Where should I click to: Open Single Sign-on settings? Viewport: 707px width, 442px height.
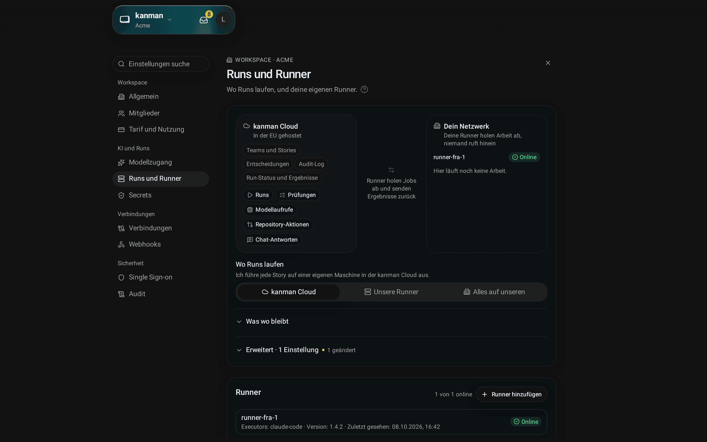(161, 277)
